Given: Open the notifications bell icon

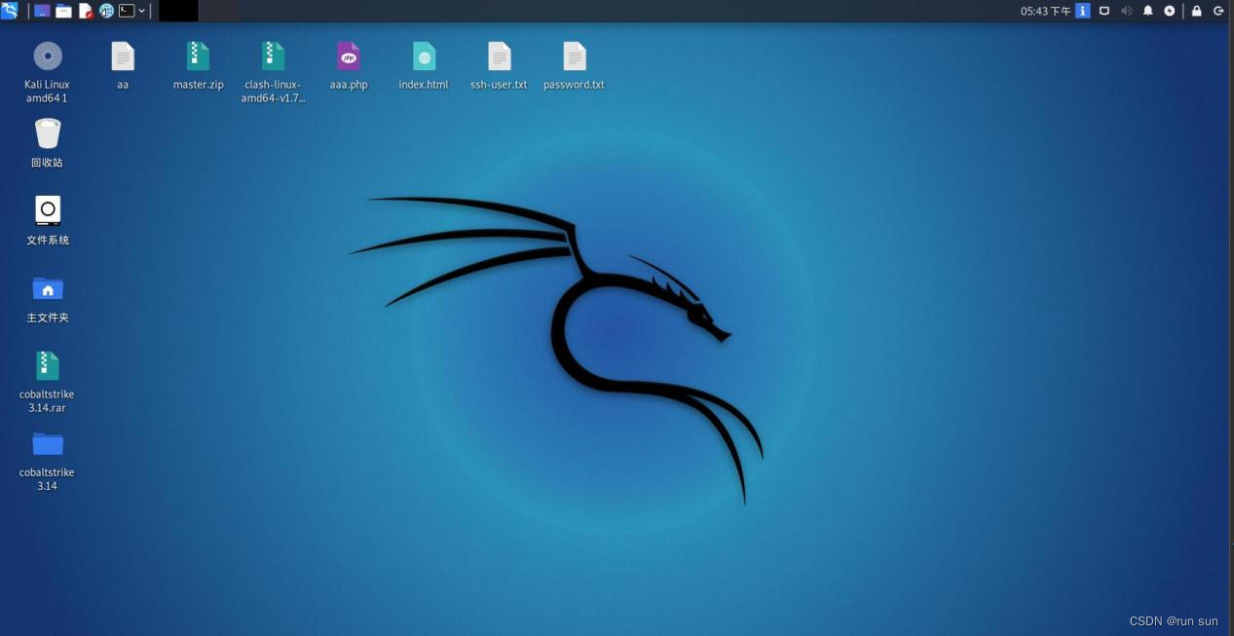Looking at the screenshot, I should [x=1147, y=11].
